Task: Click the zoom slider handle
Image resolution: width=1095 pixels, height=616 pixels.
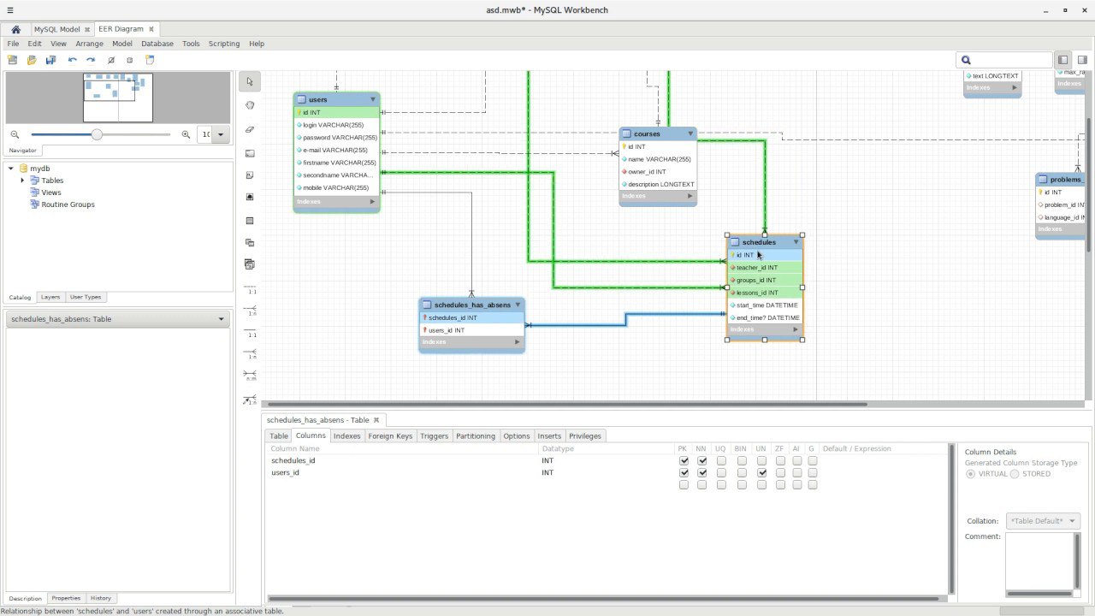Action: pyautogui.click(x=97, y=134)
